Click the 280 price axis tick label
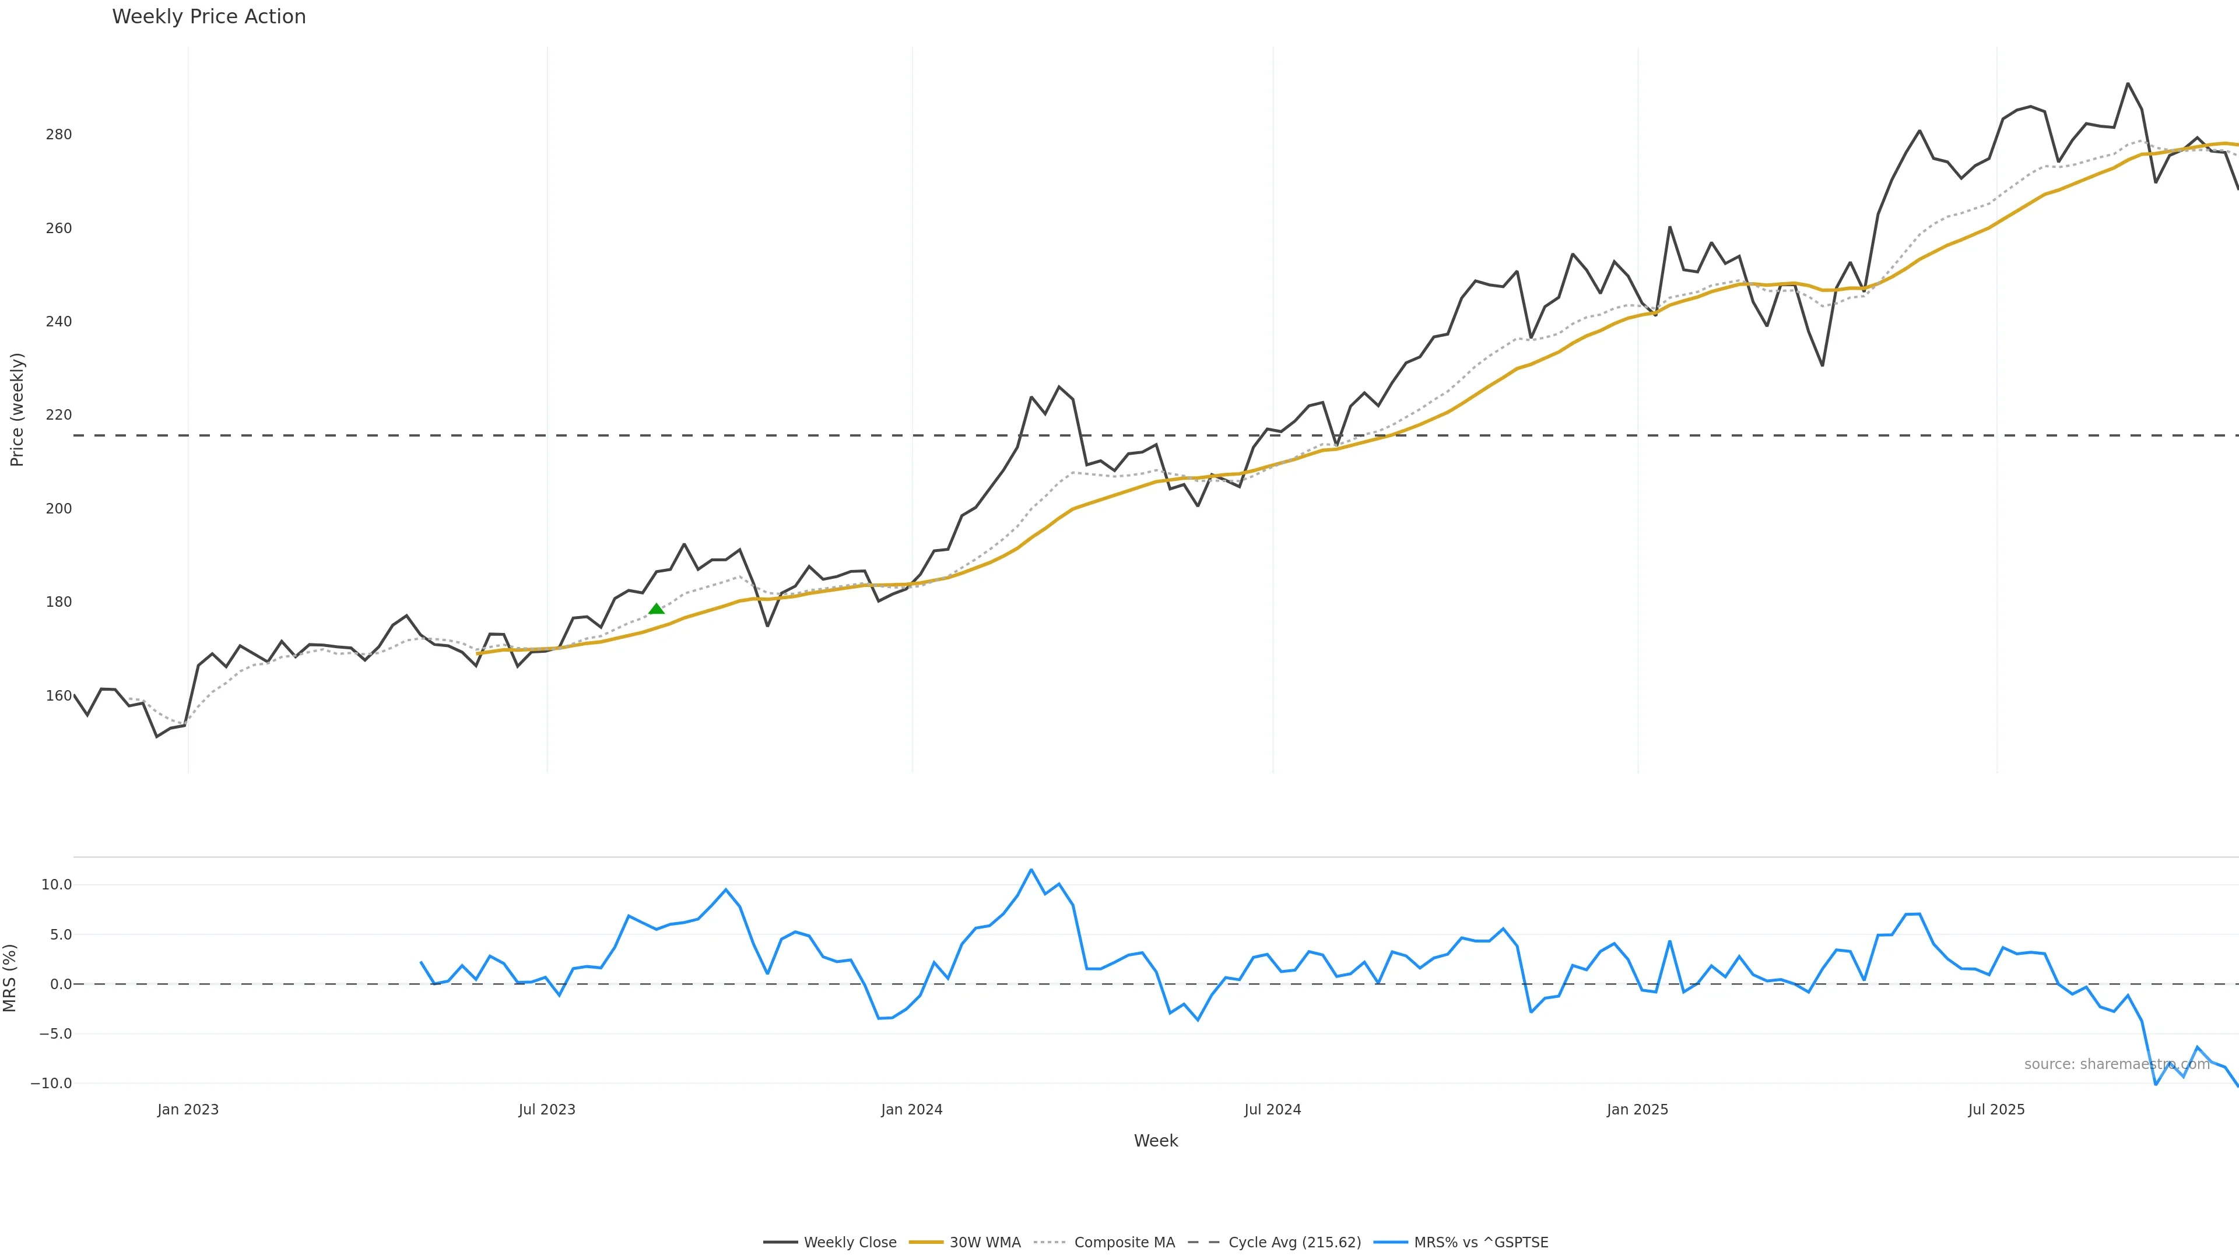2239x1259 pixels. [59, 135]
